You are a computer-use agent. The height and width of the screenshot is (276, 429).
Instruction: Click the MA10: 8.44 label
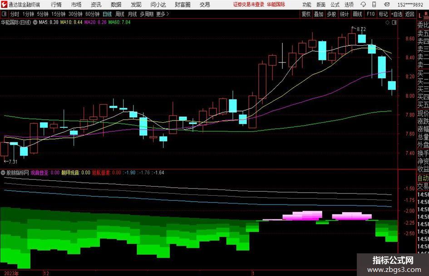[71, 22]
